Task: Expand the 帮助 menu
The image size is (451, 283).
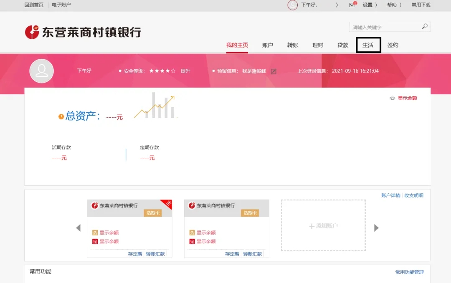Action: pos(394,5)
